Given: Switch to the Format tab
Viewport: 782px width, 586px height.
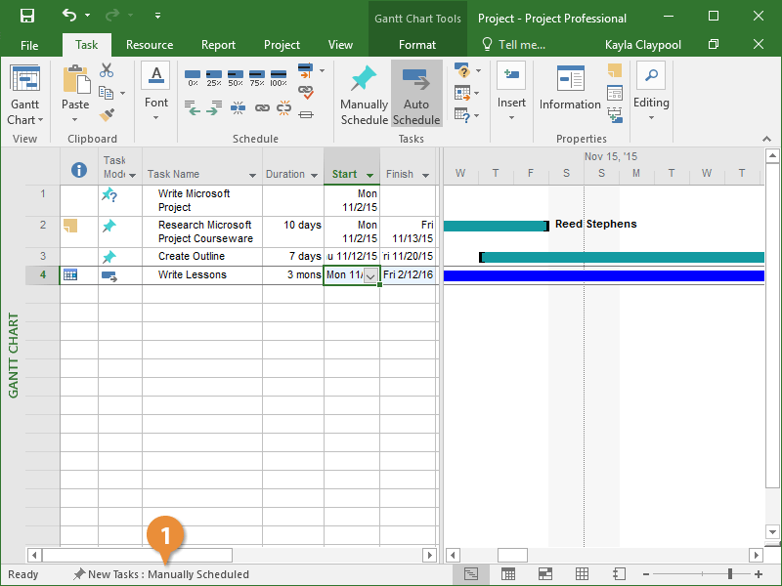Looking at the screenshot, I should (x=417, y=45).
